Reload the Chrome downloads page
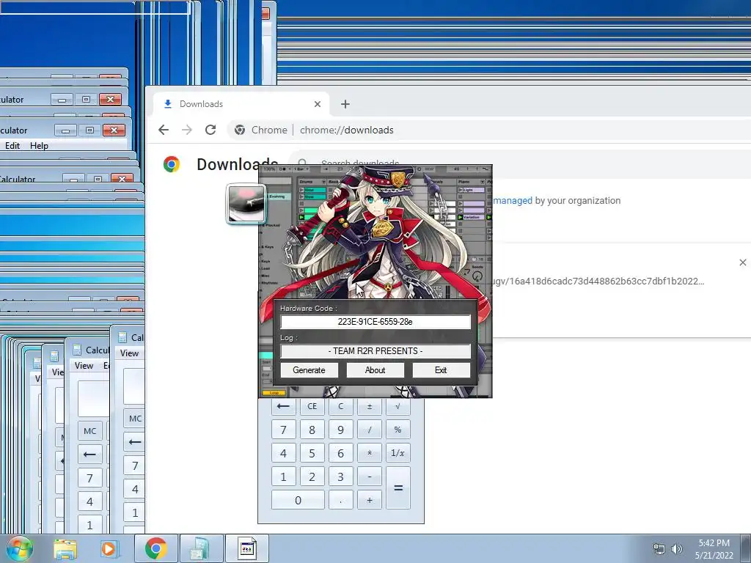This screenshot has height=563, width=751. tap(210, 130)
